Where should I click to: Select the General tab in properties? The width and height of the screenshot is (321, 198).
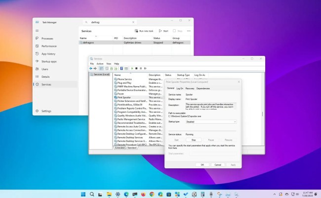[170, 88]
